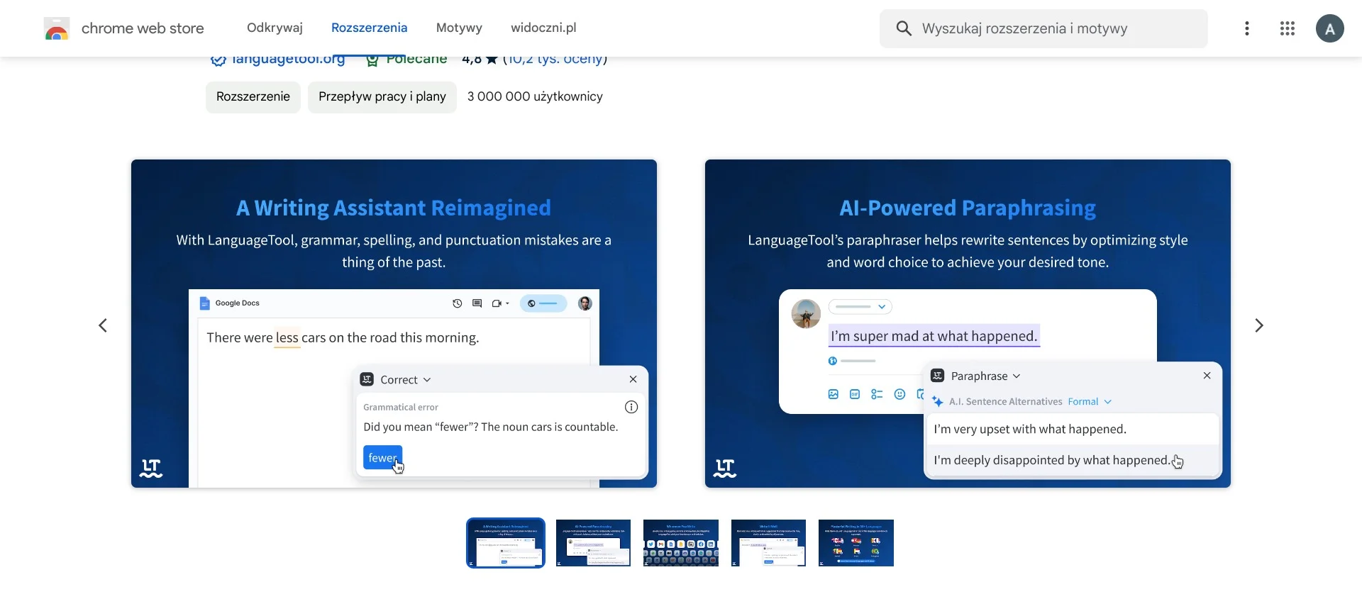Open the Google apps grid

click(1288, 28)
